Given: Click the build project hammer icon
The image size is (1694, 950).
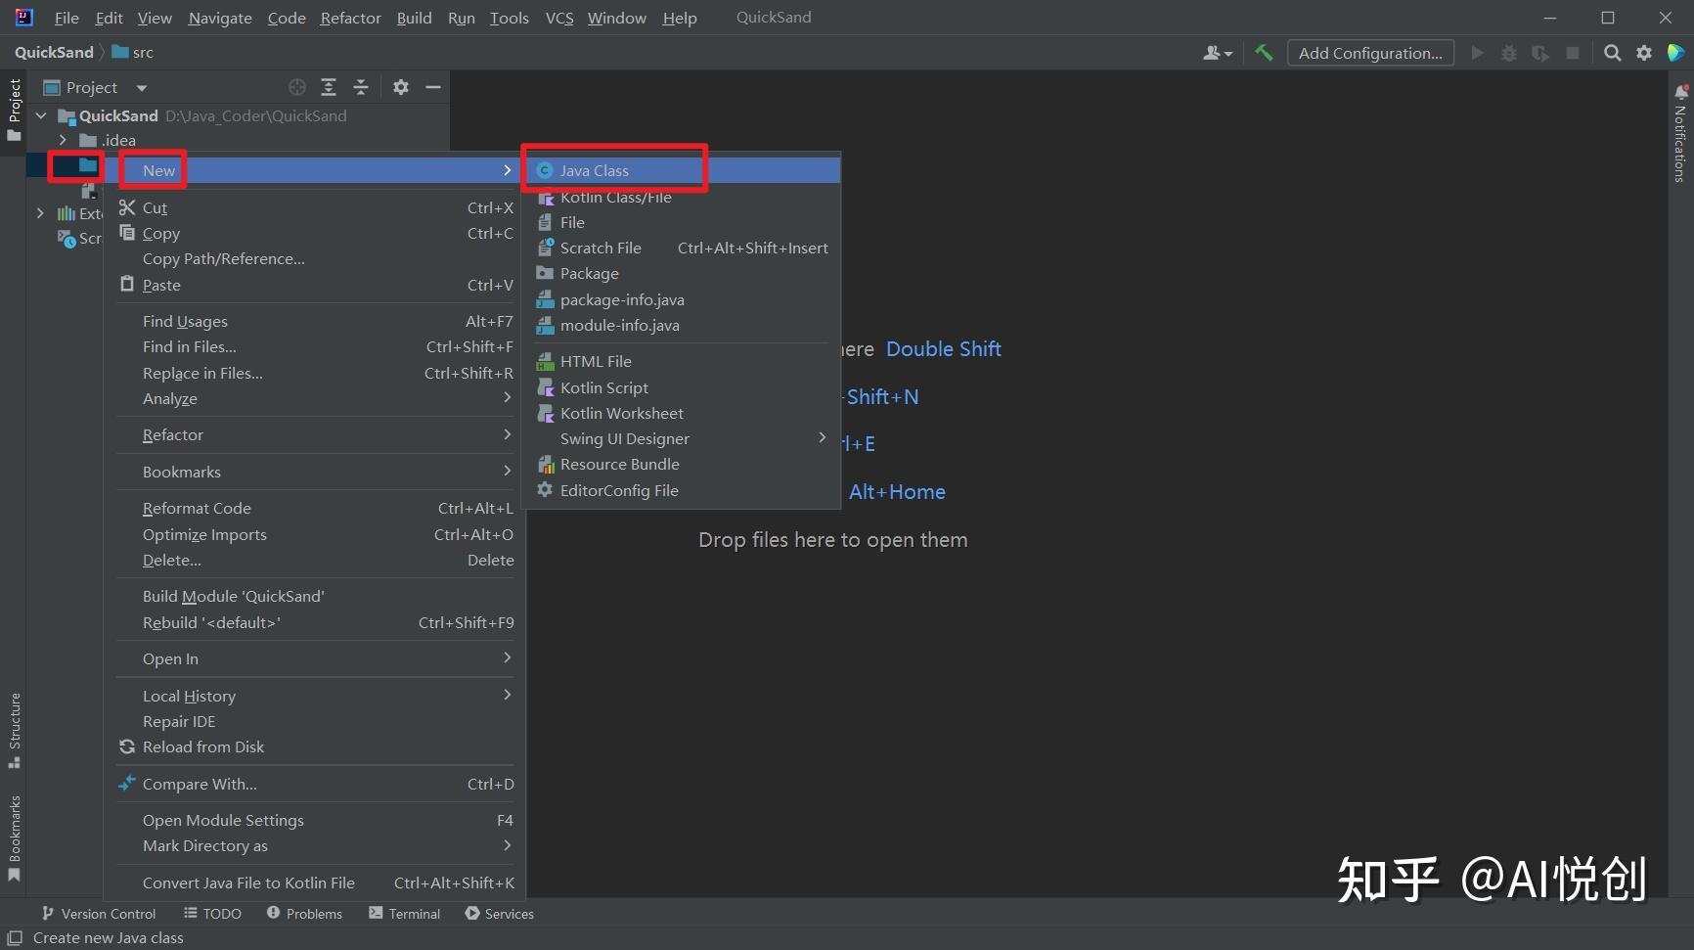Looking at the screenshot, I should pos(1264,53).
